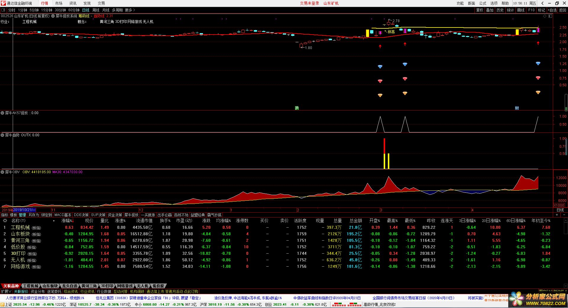Viewport: 568px width, 308px height.
Task: Click the 犀牛捉妖 indicator template
Action: (x=131, y=215)
